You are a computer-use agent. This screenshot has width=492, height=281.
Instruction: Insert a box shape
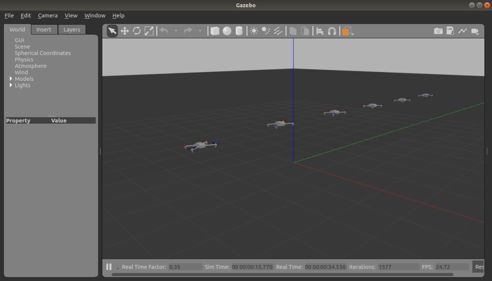coord(215,31)
